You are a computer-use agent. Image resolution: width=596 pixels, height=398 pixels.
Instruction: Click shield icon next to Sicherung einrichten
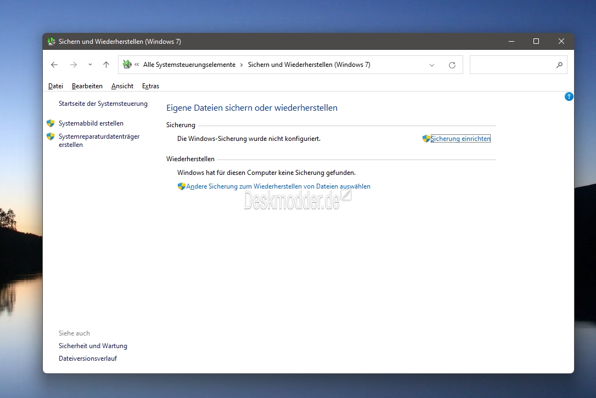[x=426, y=139]
